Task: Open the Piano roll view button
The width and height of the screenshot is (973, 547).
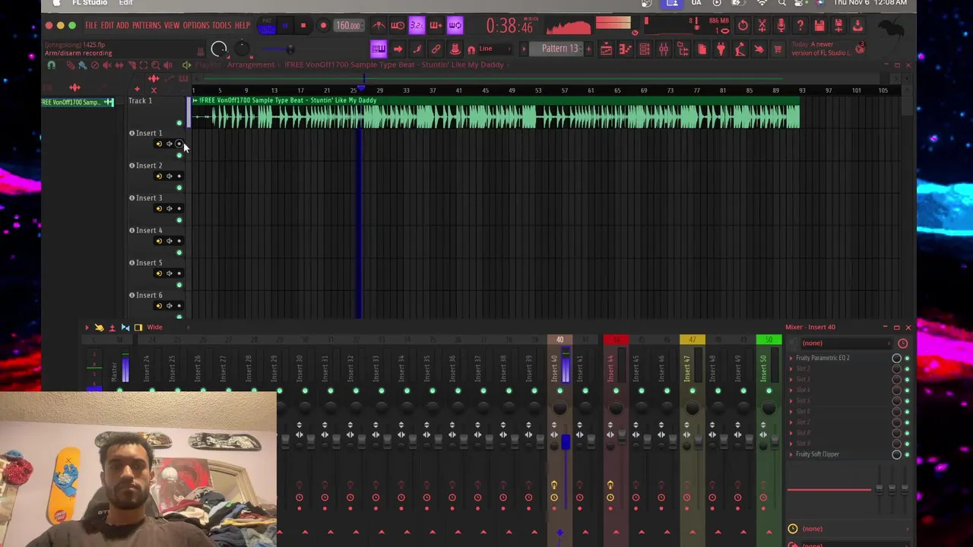Action: (x=625, y=49)
